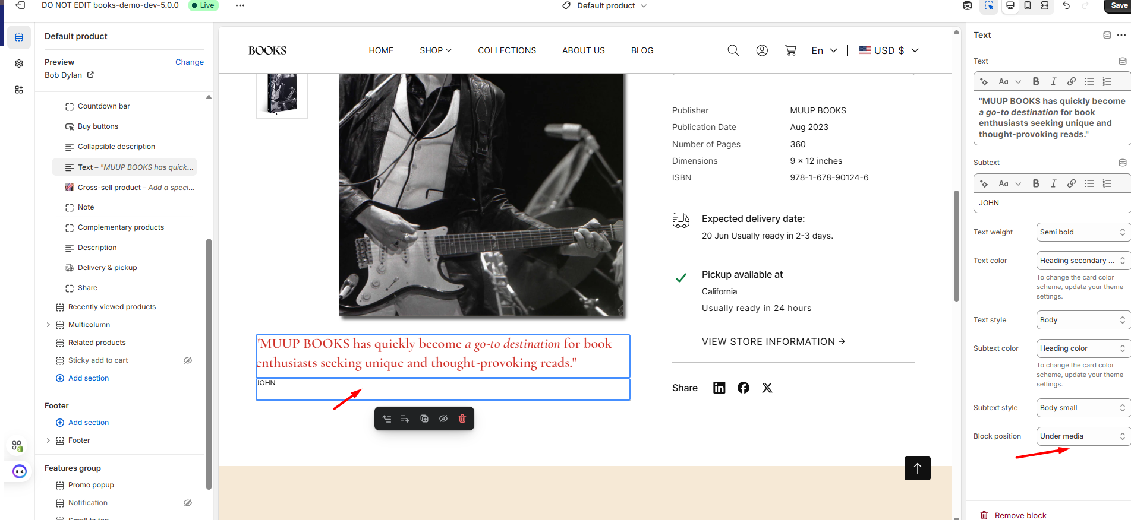
Task: Open text formatting Aa menu in Text toolbar
Action: coord(1009,81)
